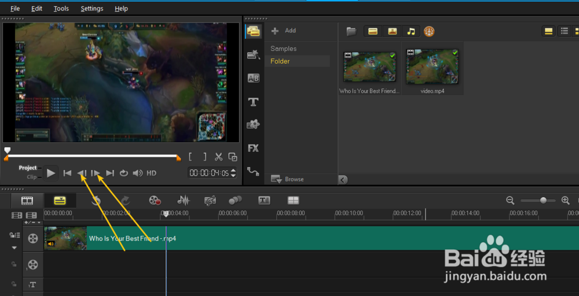
Task: Toggle showing audio files in library
Action: click(x=411, y=32)
